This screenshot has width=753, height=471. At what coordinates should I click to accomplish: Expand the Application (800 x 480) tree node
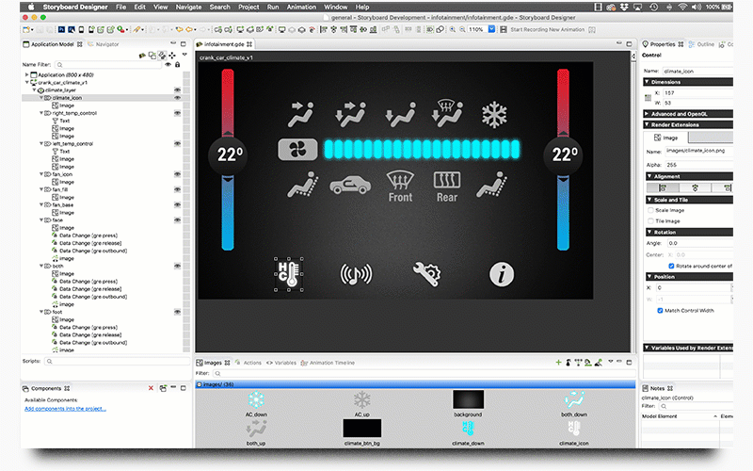[x=27, y=75]
